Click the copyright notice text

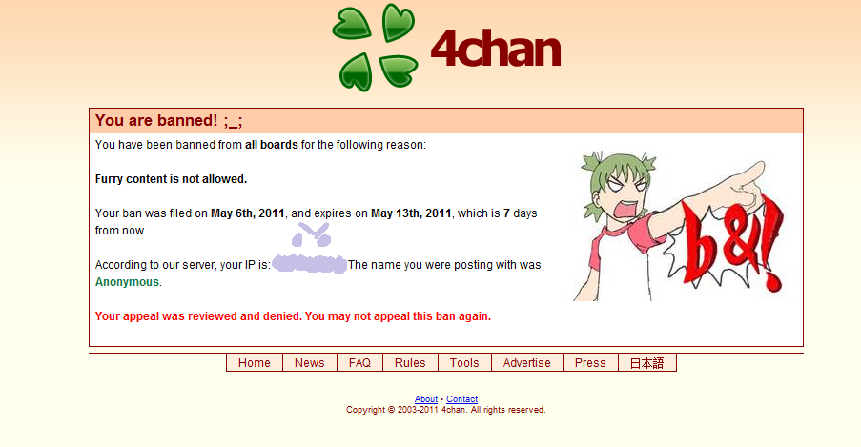click(x=446, y=410)
